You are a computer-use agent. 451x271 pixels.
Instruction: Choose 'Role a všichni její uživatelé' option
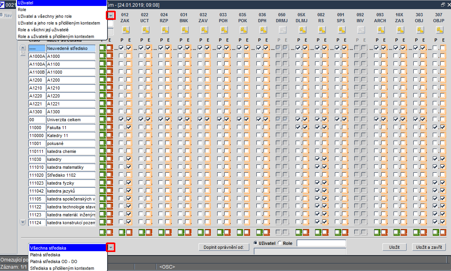61,30
